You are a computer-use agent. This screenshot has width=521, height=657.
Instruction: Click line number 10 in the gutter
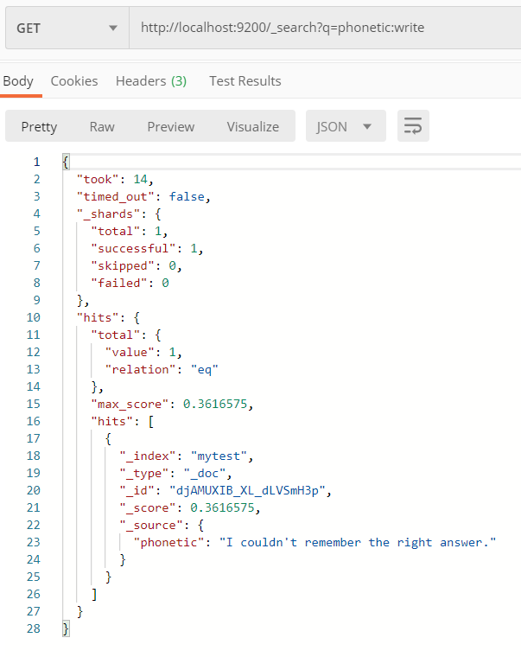(x=34, y=317)
